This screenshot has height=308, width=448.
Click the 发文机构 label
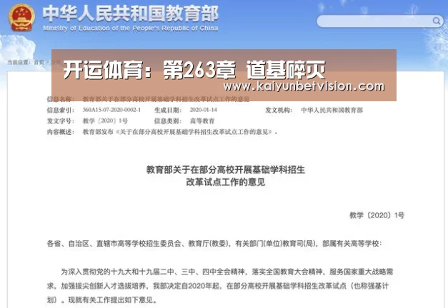tap(279, 110)
